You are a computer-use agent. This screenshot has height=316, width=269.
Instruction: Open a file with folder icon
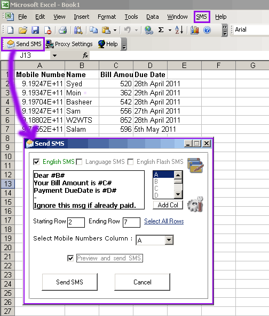(23, 30)
